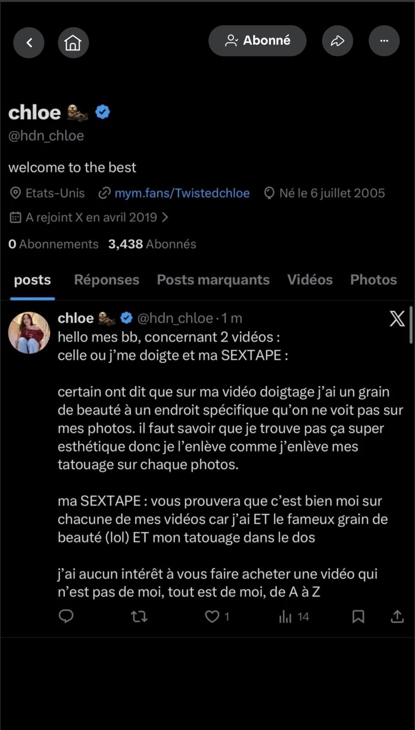Image resolution: width=415 pixels, height=730 pixels.
Task: Select the Vidéos tab
Action: pyautogui.click(x=310, y=280)
